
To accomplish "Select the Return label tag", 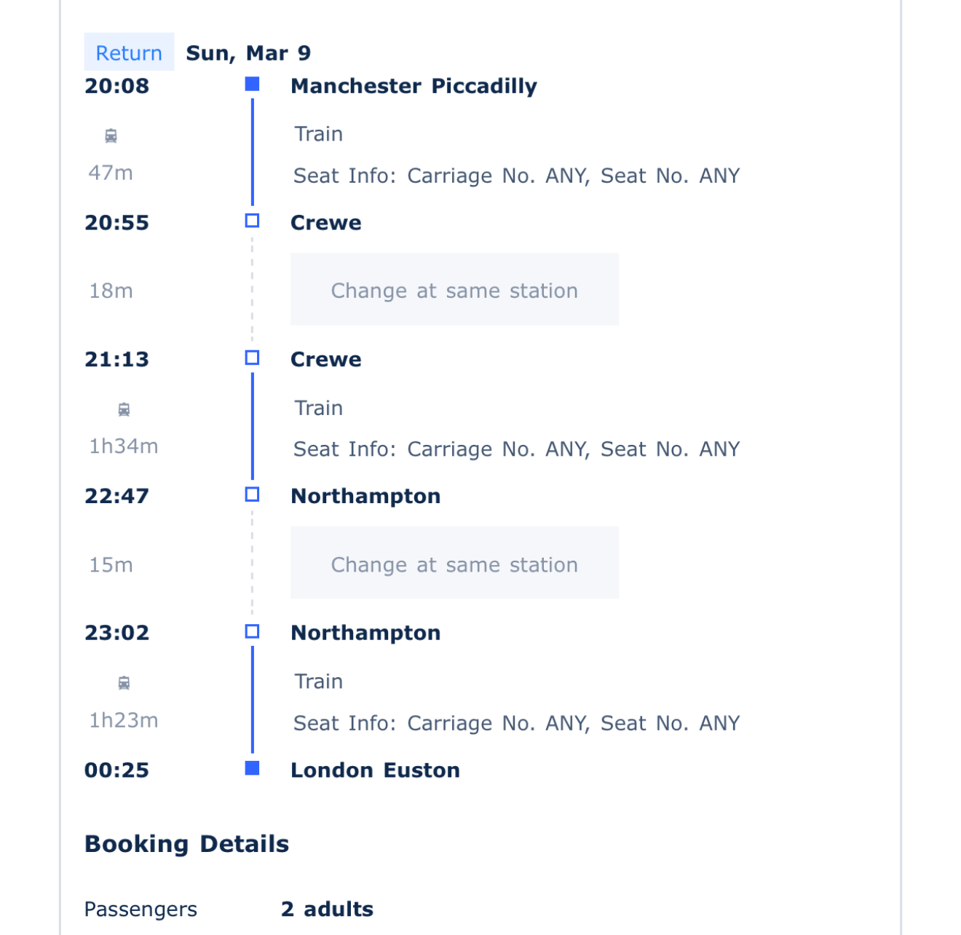I will click(x=129, y=52).
